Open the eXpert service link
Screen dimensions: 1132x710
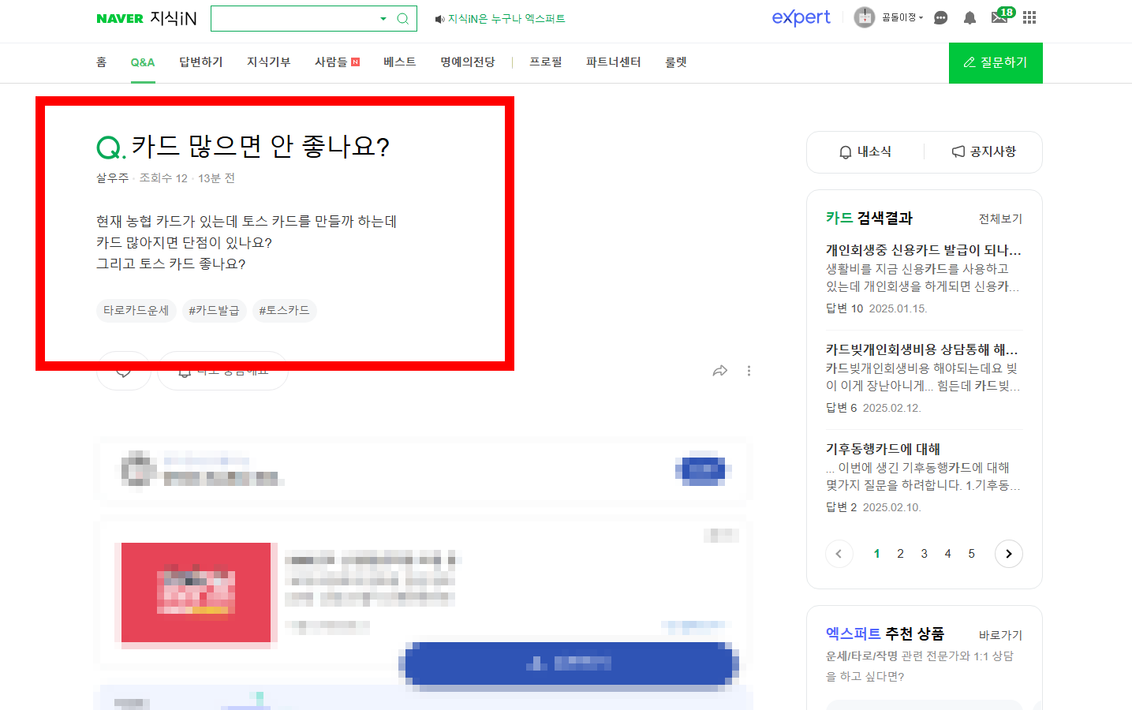click(801, 17)
